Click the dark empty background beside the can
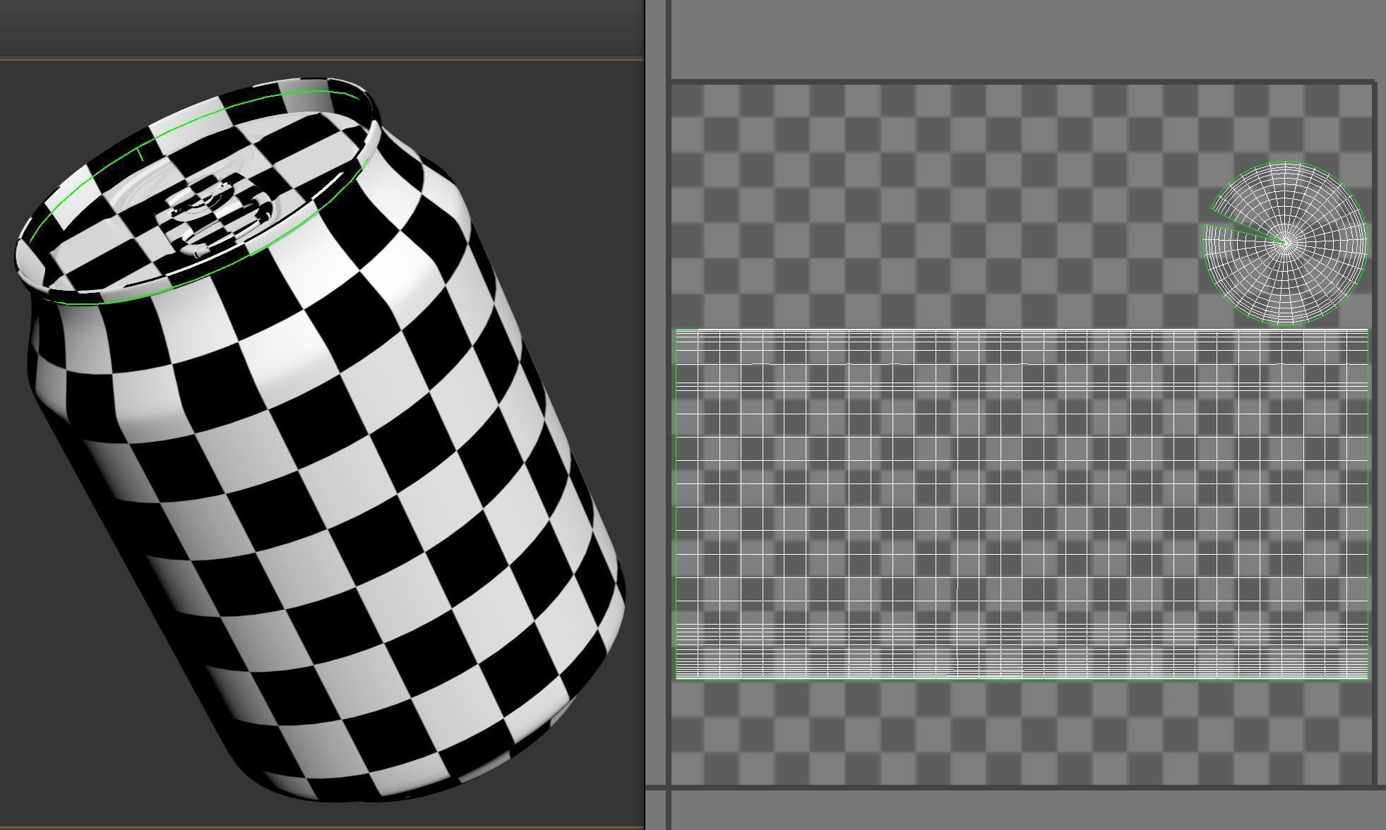This screenshot has height=830, width=1386. pos(551,176)
